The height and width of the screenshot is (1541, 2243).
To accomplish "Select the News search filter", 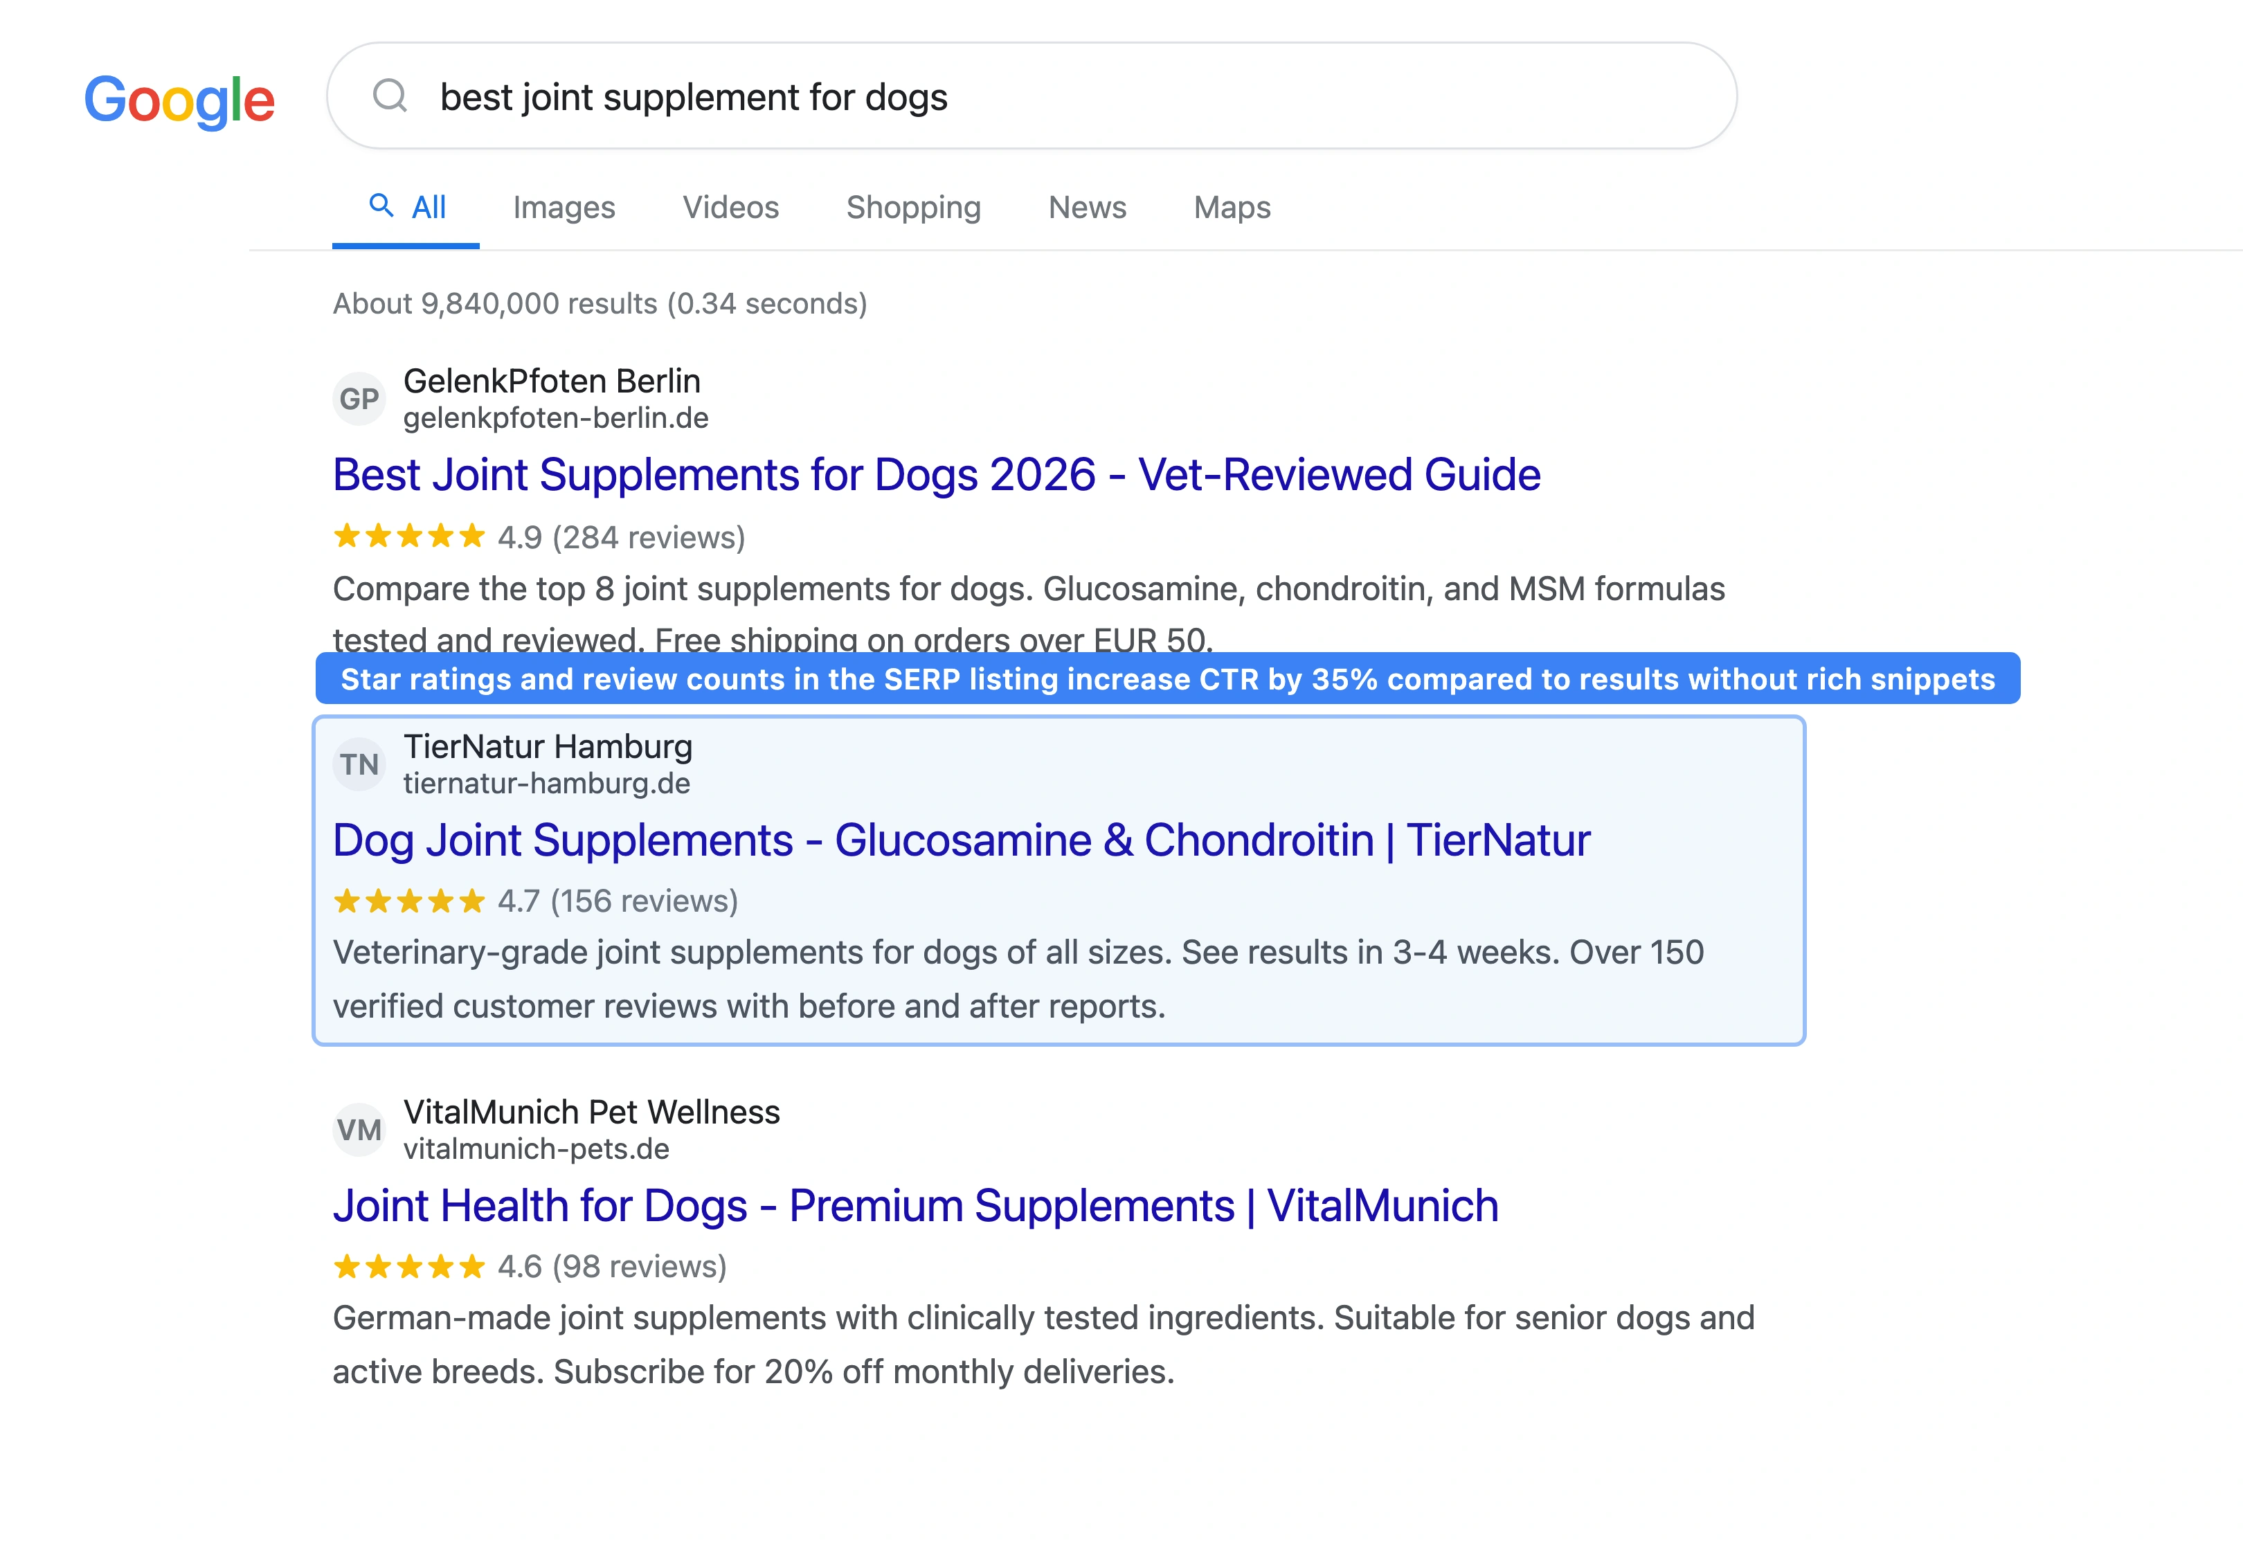I will point(1087,206).
